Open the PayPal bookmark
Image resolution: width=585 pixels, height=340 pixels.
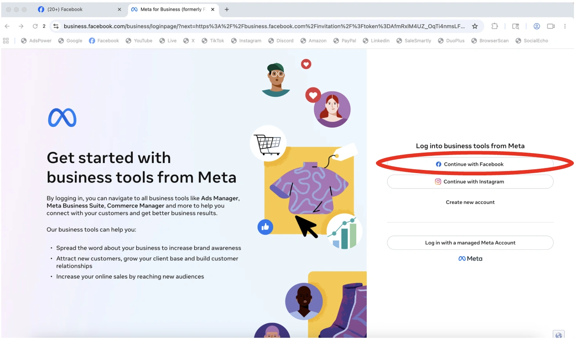(344, 40)
